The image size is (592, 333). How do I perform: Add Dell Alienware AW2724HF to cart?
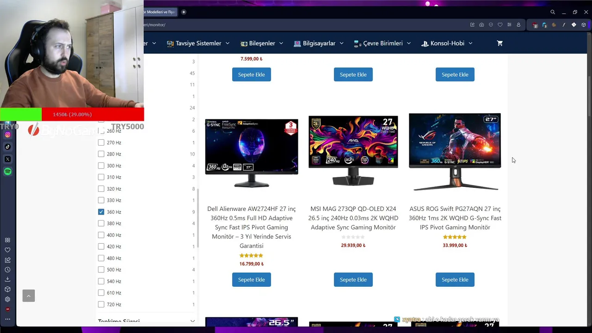[x=252, y=279]
